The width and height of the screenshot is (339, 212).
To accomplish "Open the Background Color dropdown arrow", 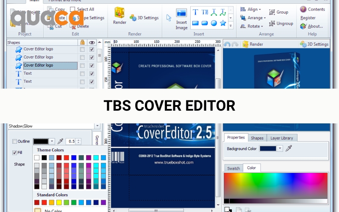I will (x=280, y=148).
